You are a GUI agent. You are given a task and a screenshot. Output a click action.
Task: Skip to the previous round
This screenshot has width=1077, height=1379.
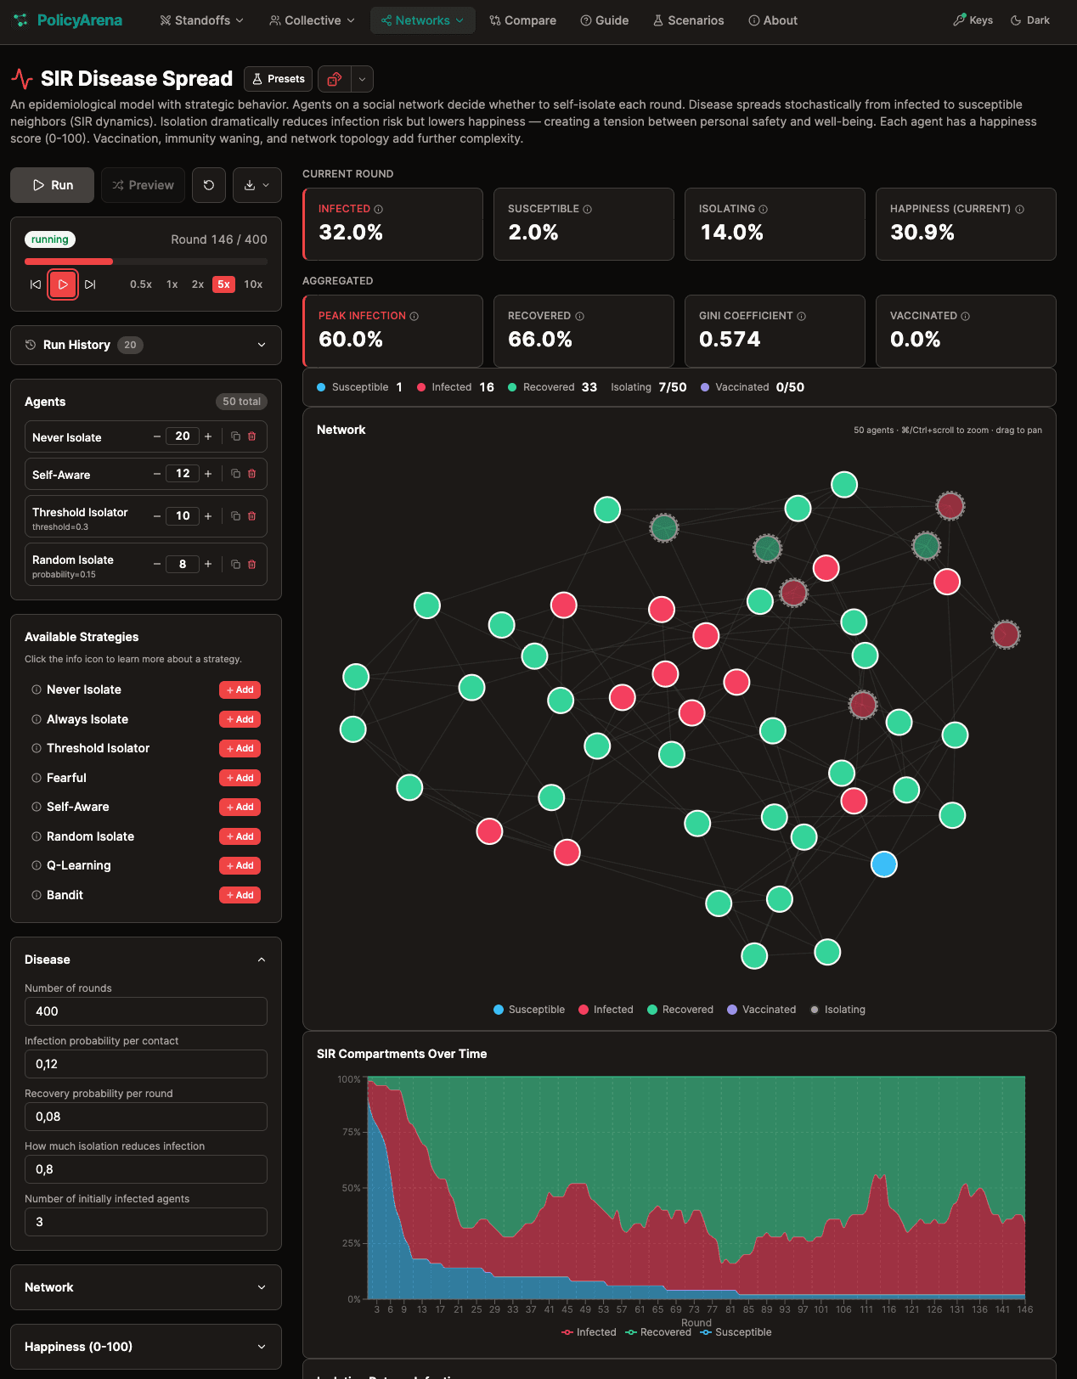tap(36, 284)
